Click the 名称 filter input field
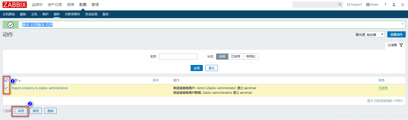The height and width of the screenshot is (120, 408). 178,57
